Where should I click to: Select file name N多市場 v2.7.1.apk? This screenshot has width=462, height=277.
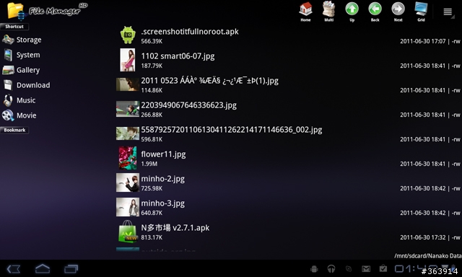[175, 228]
